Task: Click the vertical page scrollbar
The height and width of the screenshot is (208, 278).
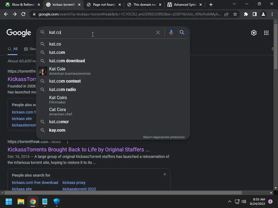Action: tap(276, 47)
